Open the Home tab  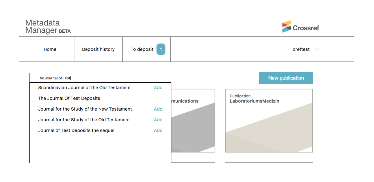(50, 49)
